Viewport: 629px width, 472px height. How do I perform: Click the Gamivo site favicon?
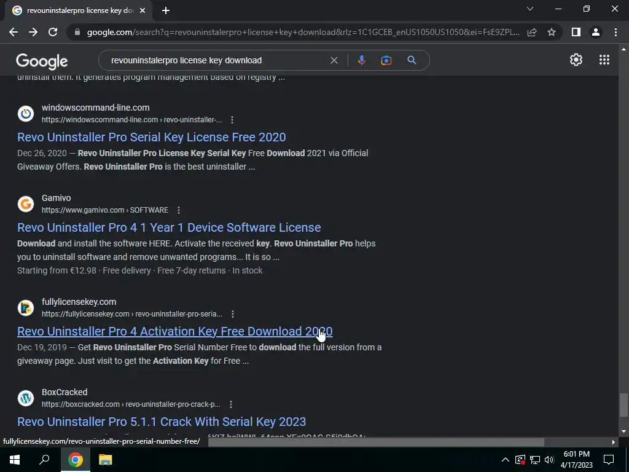coord(26,204)
